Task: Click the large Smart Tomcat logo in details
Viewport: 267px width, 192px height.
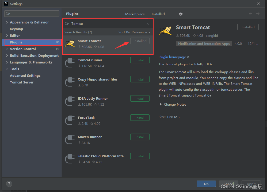Action: tap(166, 31)
